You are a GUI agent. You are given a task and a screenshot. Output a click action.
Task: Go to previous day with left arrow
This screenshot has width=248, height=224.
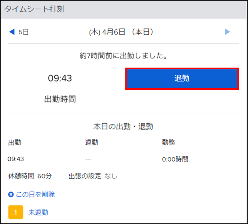click(12, 32)
